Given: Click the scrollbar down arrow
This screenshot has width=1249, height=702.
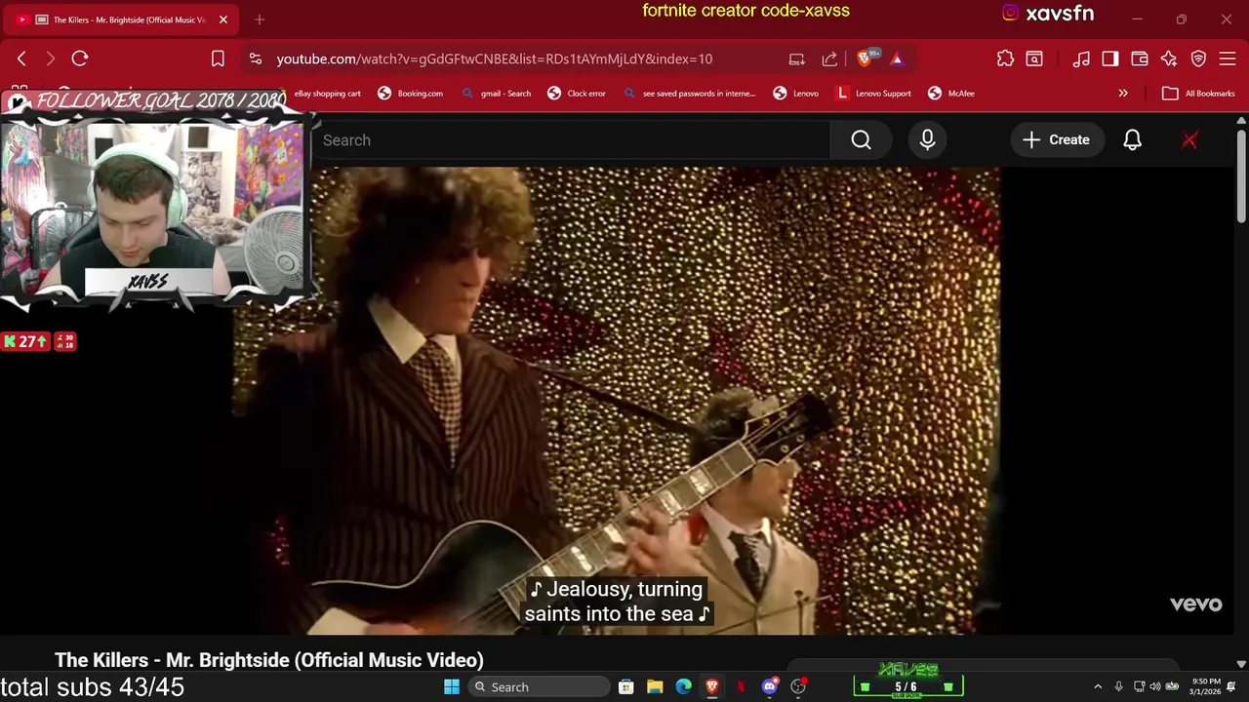Looking at the screenshot, I should (x=1240, y=664).
